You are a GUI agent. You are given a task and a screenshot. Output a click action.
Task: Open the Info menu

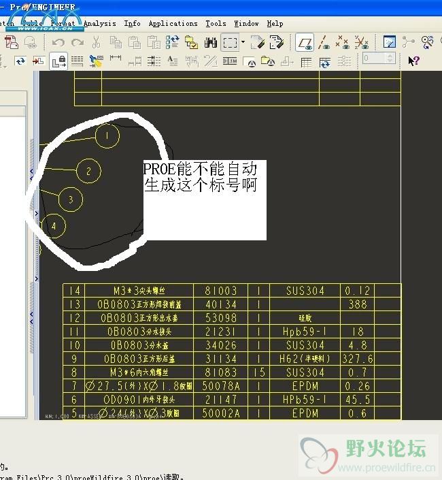(132, 24)
